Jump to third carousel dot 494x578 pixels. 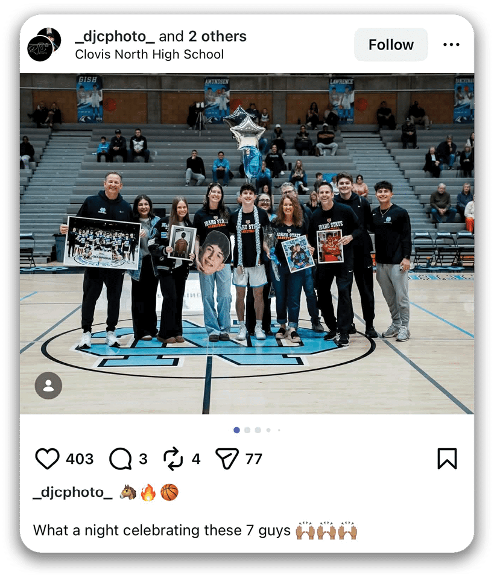pyautogui.click(x=258, y=430)
